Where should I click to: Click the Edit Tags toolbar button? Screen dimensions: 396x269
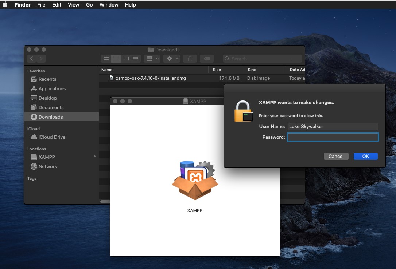[207, 59]
